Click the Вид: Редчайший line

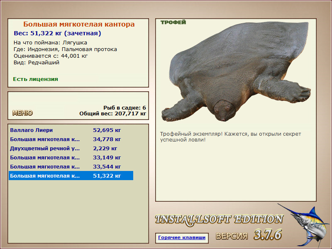tap(37, 63)
